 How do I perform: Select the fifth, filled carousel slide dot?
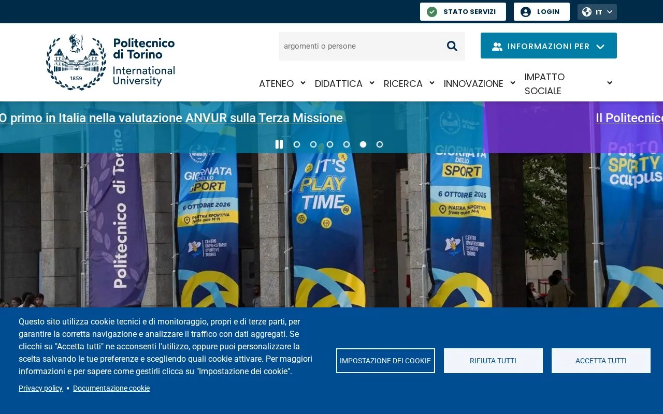pos(363,144)
